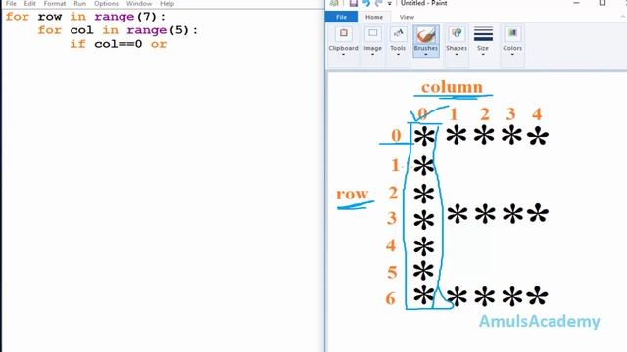Open the Options menu in the code editor
627x352 pixels.
[x=106, y=3]
